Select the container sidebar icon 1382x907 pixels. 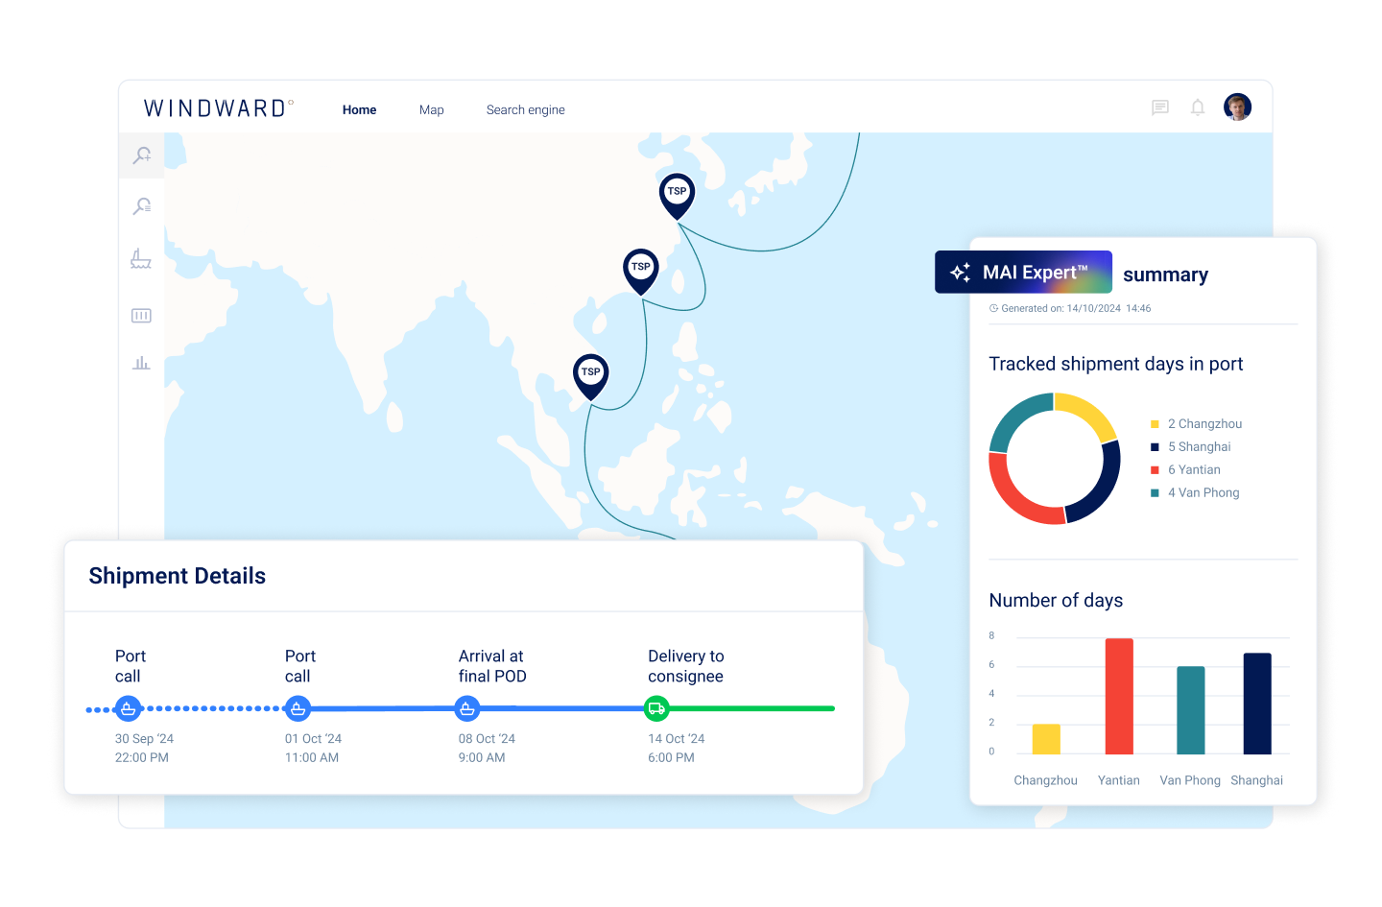click(141, 316)
